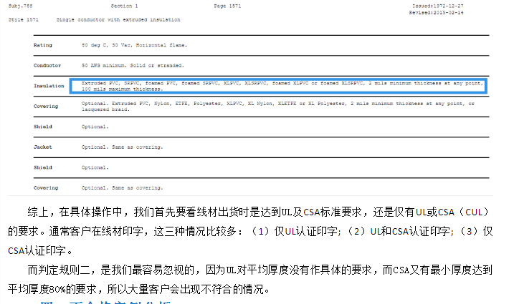Screen dimensions: 514x304
Task: Click the Insulation row label
Action: point(49,86)
